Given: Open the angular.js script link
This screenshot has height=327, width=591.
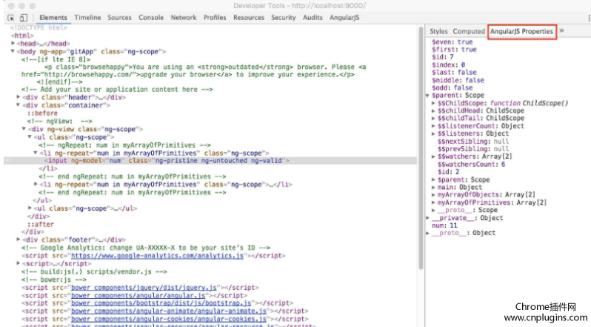Looking at the screenshot, I should pos(138,295).
